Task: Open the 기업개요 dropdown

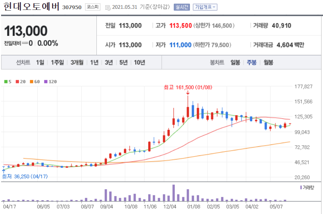Action: (x=205, y=7)
